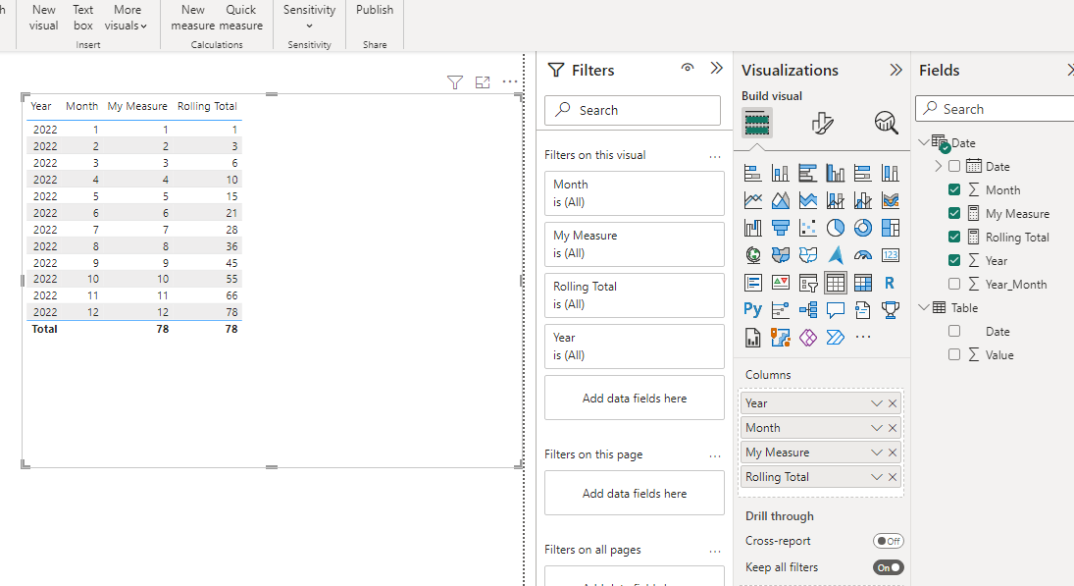
Task: Collapse the Date table in Fields
Action: click(924, 142)
